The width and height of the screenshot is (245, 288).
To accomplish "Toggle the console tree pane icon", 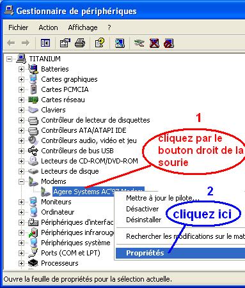I will coord(45,43).
